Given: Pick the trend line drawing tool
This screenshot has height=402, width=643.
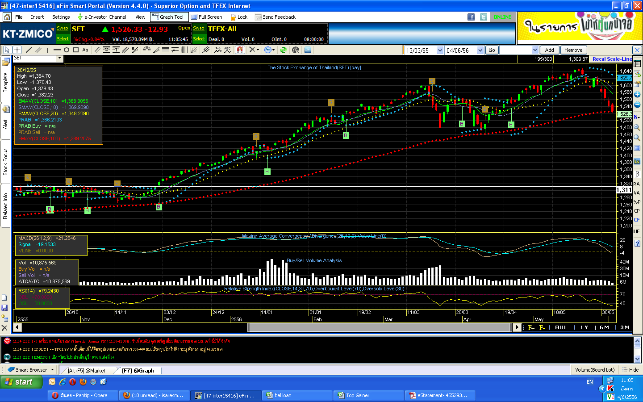Looking at the screenshot, I should (x=29, y=50).
